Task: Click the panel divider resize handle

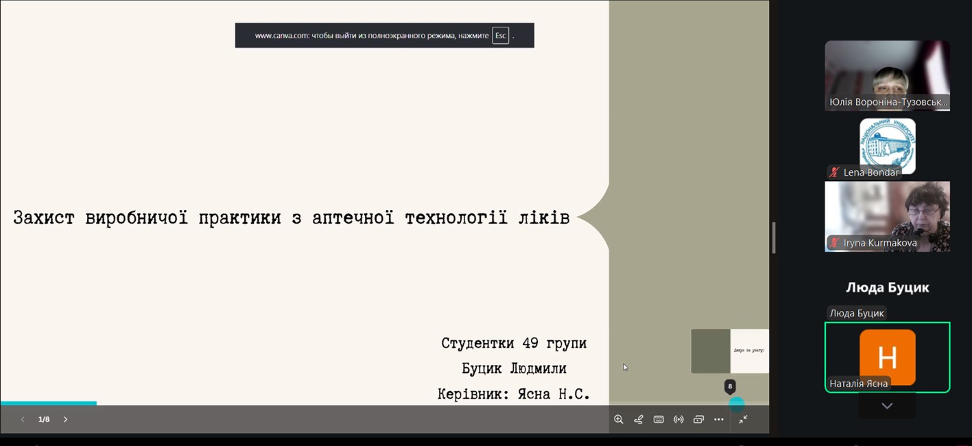Action: point(774,238)
